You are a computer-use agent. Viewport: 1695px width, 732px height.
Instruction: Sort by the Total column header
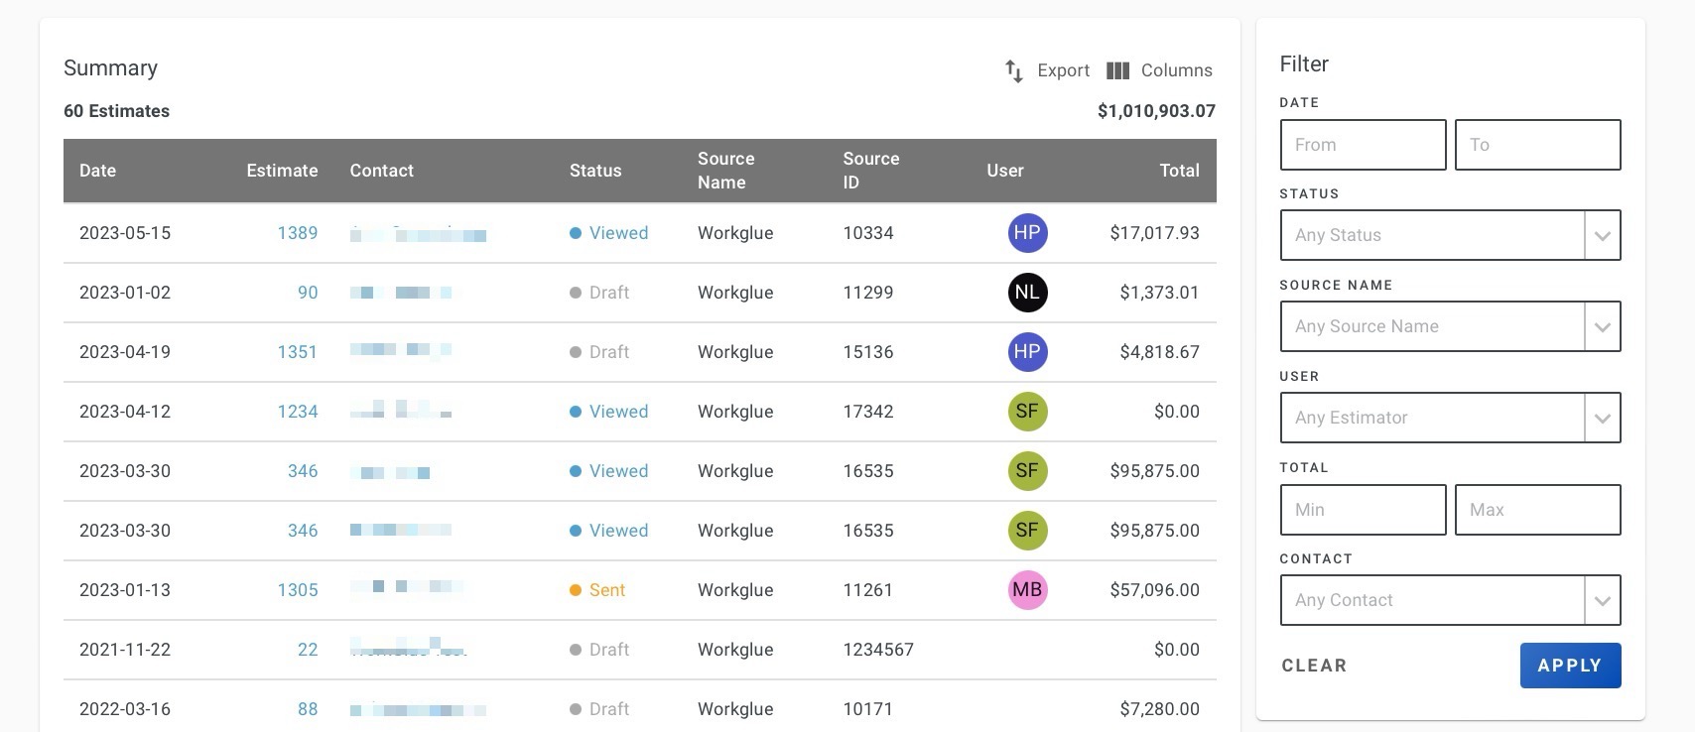point(1179,171)
